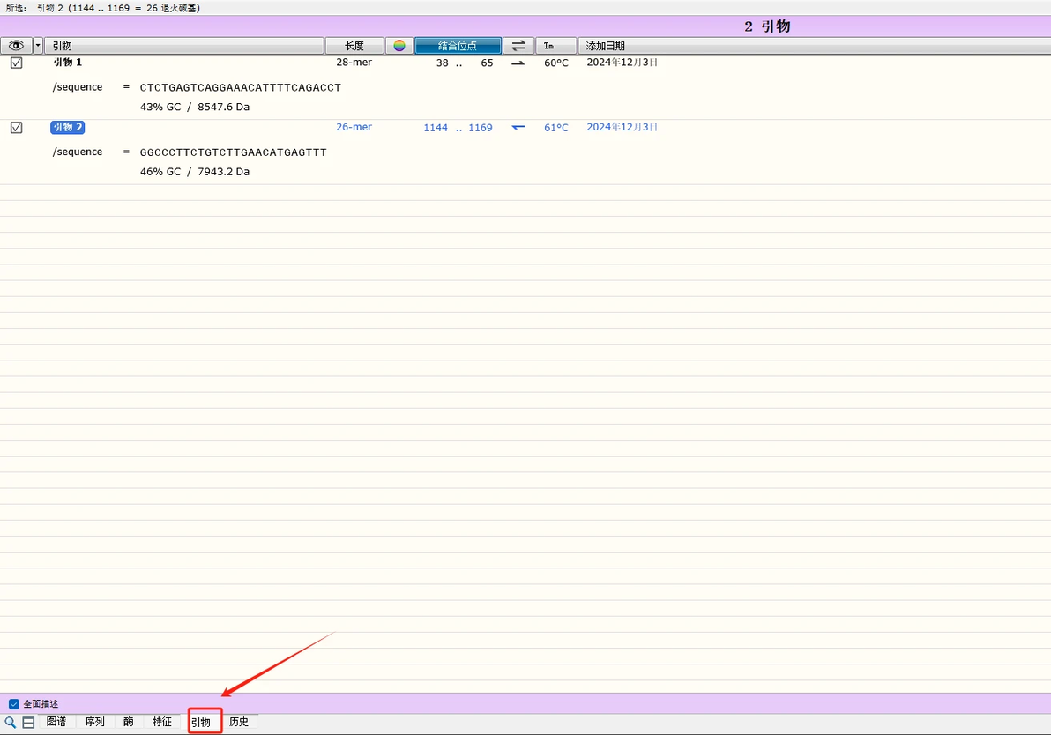Click the strand direction arrows column header
Viewport: 1051px width, 735px height.
518,46
